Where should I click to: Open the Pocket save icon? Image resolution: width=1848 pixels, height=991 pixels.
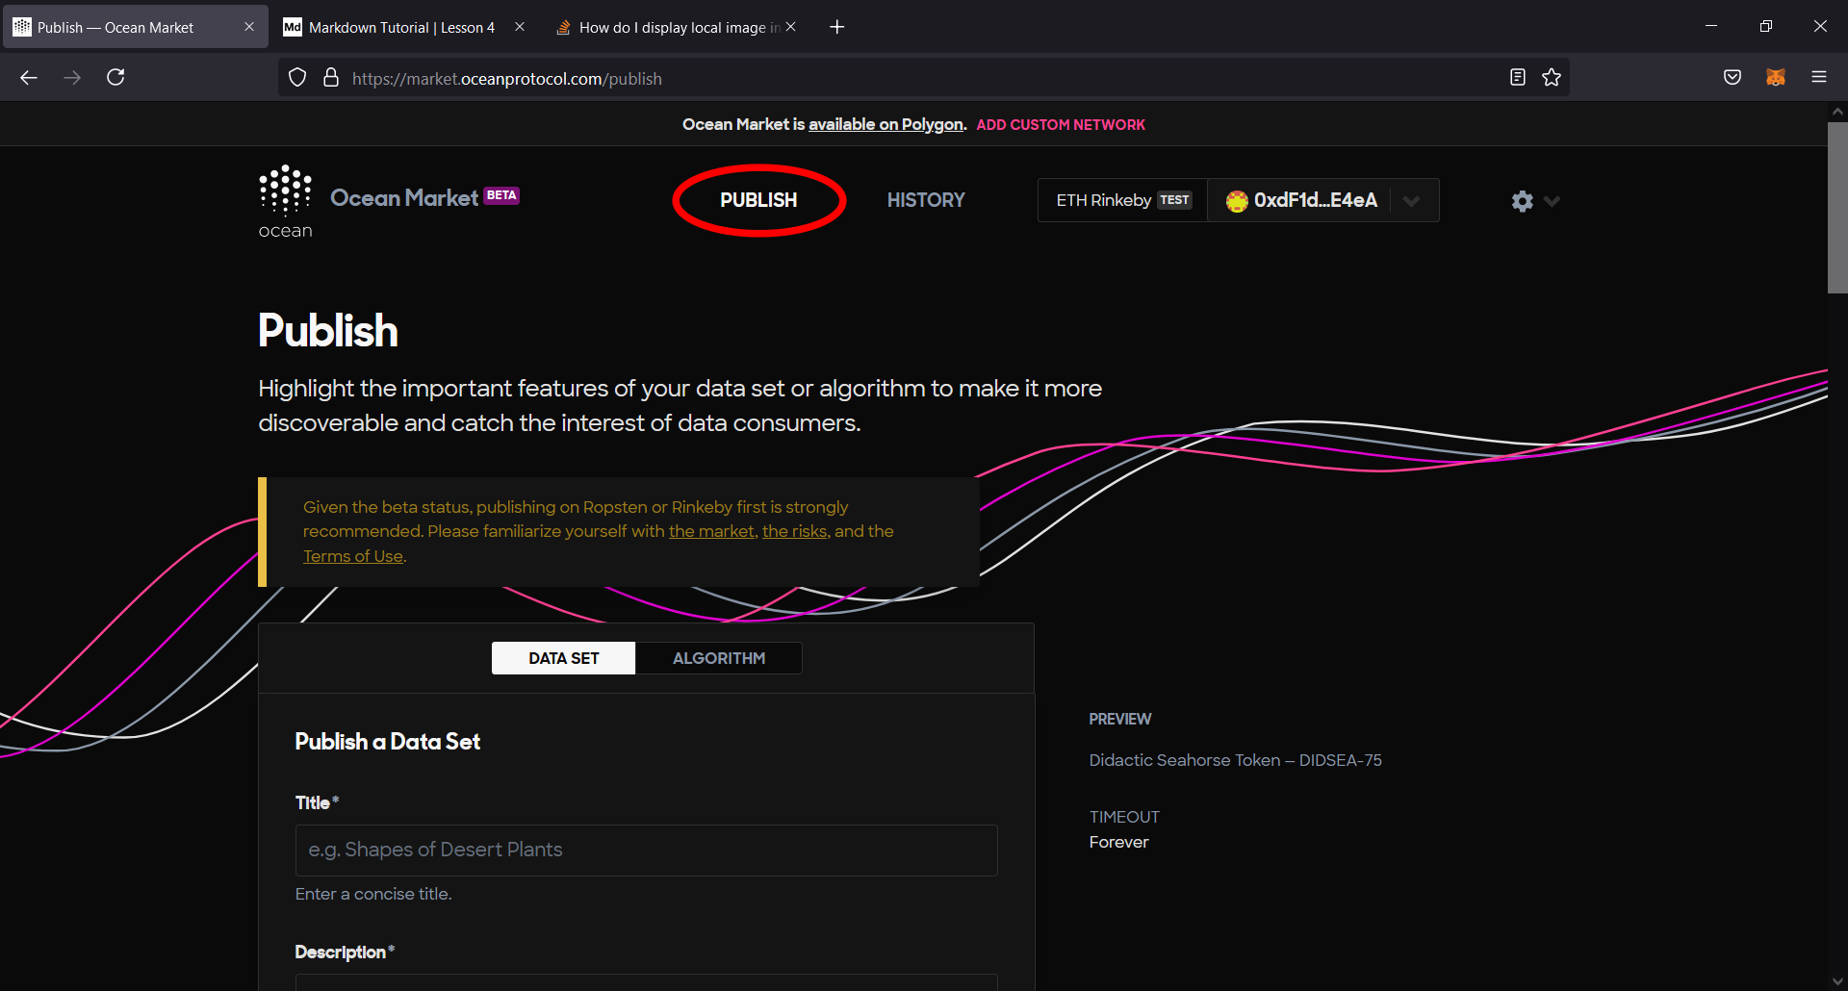tap(1732, 78)
